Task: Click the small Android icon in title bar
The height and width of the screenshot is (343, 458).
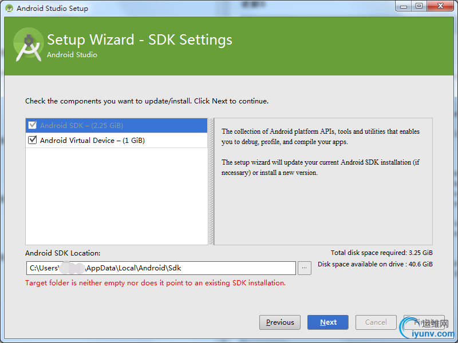Action: [x=9, y=9]
